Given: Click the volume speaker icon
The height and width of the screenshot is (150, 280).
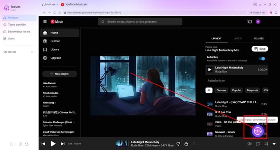Looking at the screenshot, I should click(x=249, y=144).
